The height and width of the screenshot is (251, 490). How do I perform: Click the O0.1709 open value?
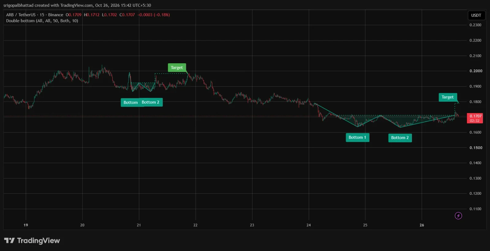(x=73, y=15)
